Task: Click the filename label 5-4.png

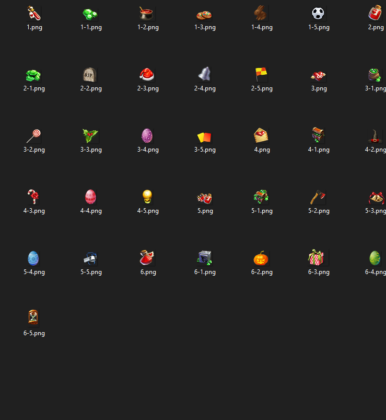Action: click(34, 272)
